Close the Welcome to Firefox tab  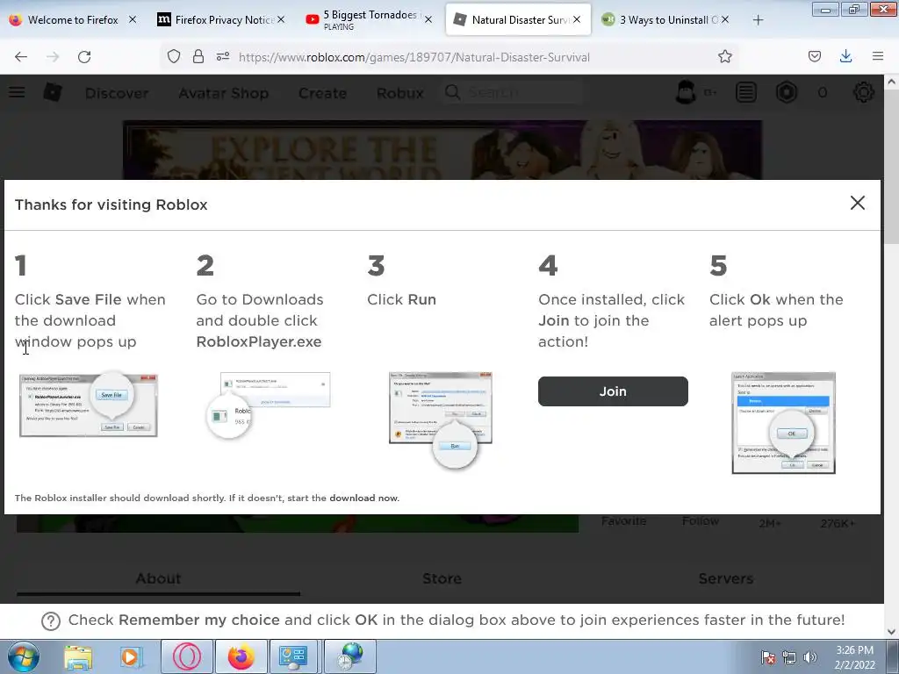[133, 19]
